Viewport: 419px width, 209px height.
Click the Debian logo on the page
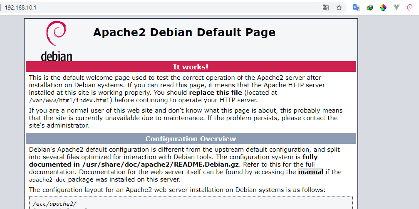click(57, 41)
